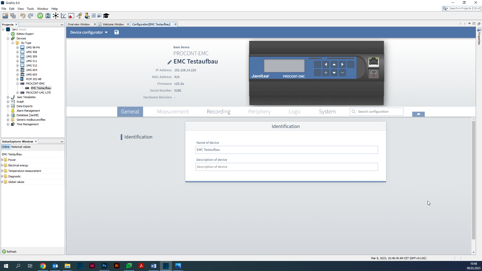Screen dimensions: 482x271
Task: Save configuration with the floppy disk icon
Action: (x=116, y=32)
